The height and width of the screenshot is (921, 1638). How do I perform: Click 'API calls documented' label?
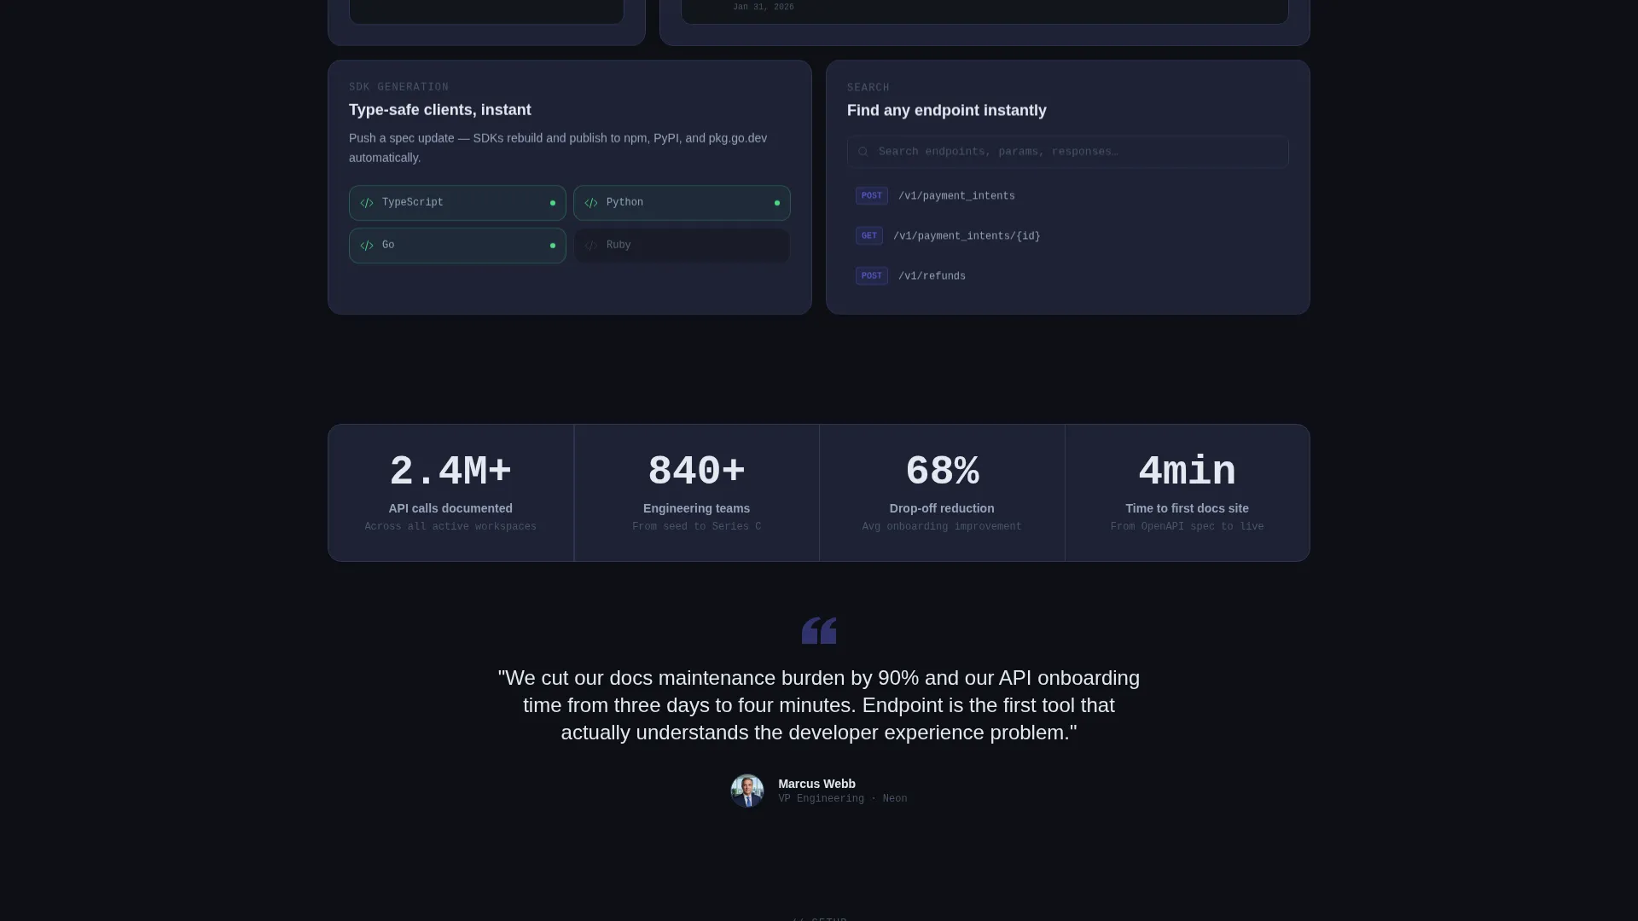[450, 508]
